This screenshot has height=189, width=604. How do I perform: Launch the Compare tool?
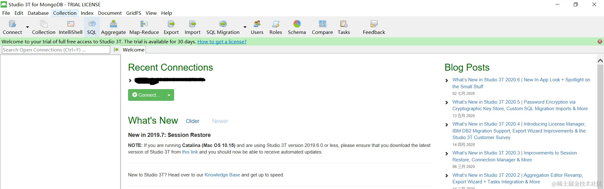(322, 27)
